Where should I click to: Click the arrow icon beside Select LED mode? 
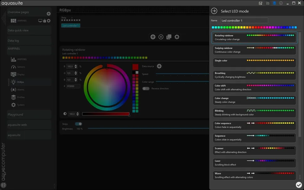click(x=214, y=11)
